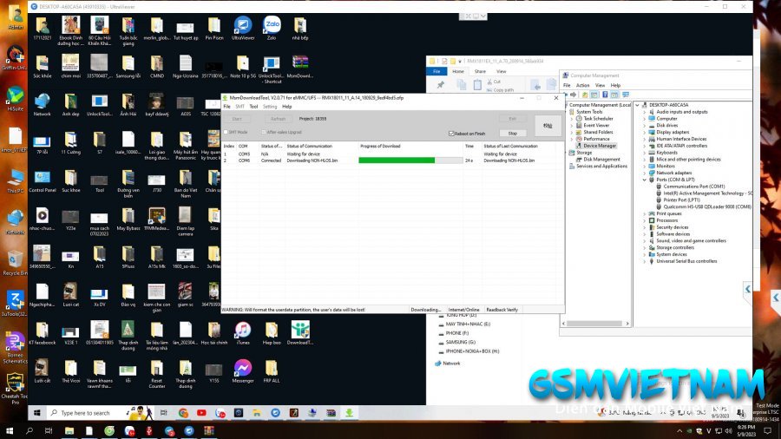Open the Zalo desktop shortcut
The width and height of the screenshot is (781, 439).
click(x=272, y=28)
